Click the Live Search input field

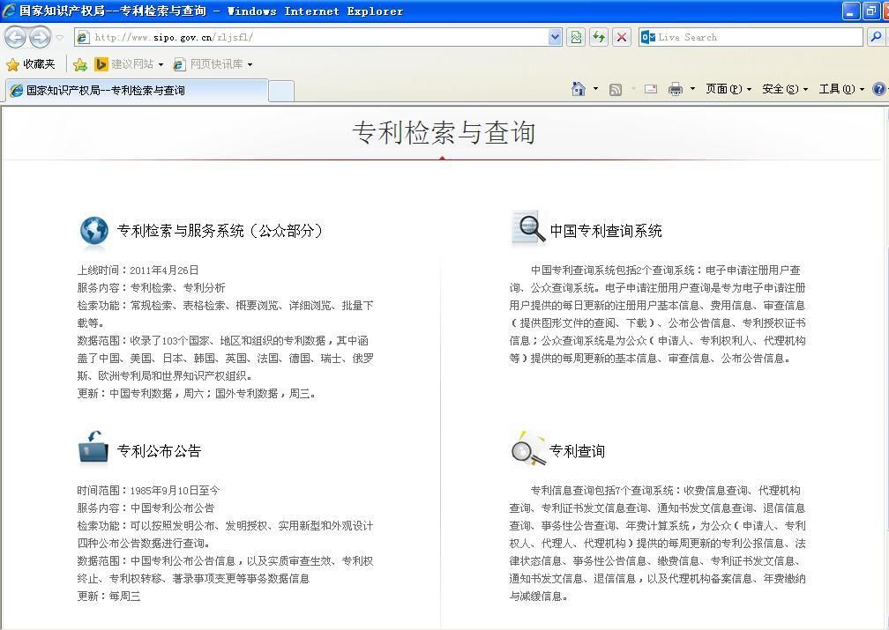757,37
